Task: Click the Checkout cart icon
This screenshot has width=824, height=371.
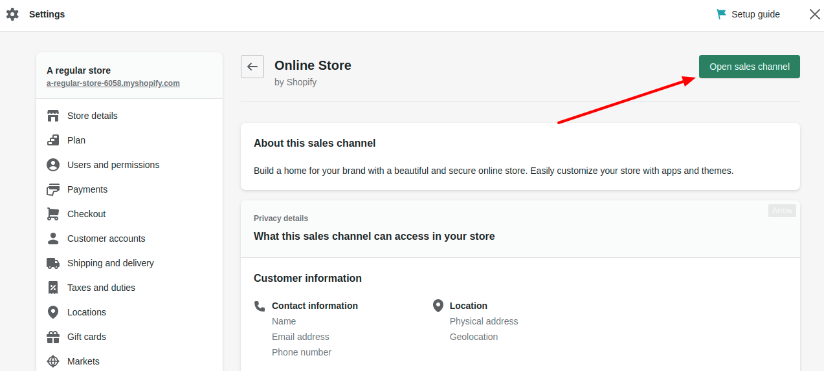Action: click(53, 214)
